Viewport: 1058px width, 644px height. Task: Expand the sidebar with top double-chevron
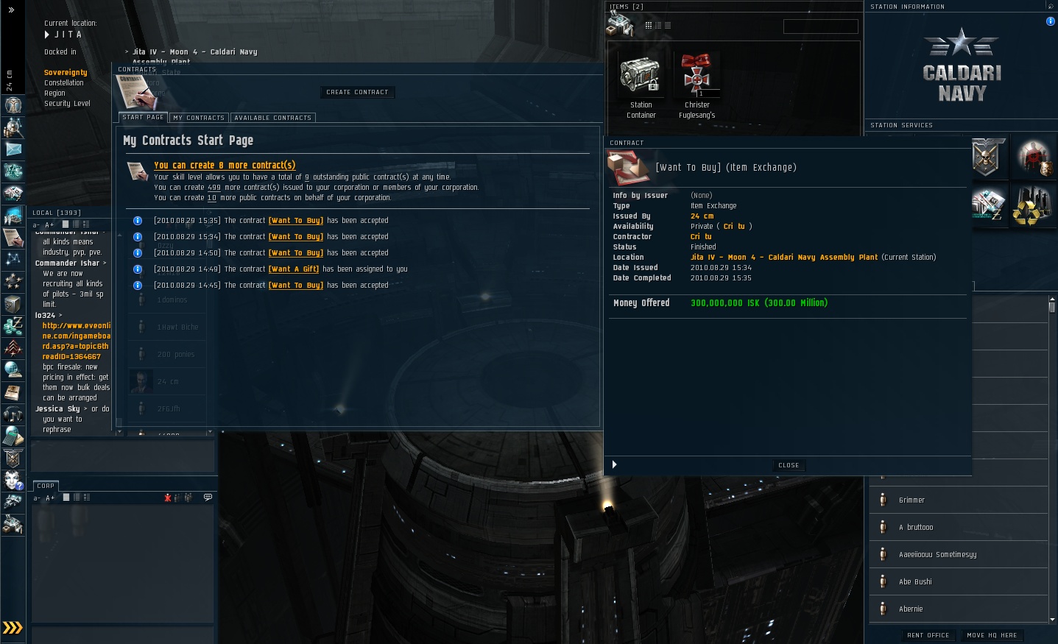11,10
